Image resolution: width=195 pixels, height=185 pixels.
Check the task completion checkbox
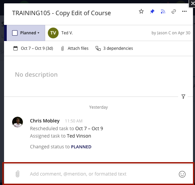pyautogui.click(x=15, y=33)
